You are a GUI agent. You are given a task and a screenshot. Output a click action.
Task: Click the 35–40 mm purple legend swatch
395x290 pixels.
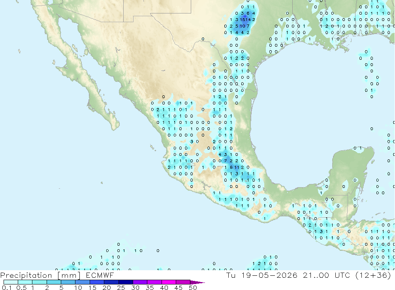point(154,282)
